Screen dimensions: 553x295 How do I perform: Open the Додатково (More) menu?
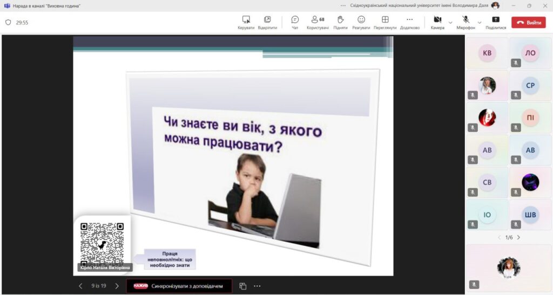pyautogui.click(x=409, y=19)
